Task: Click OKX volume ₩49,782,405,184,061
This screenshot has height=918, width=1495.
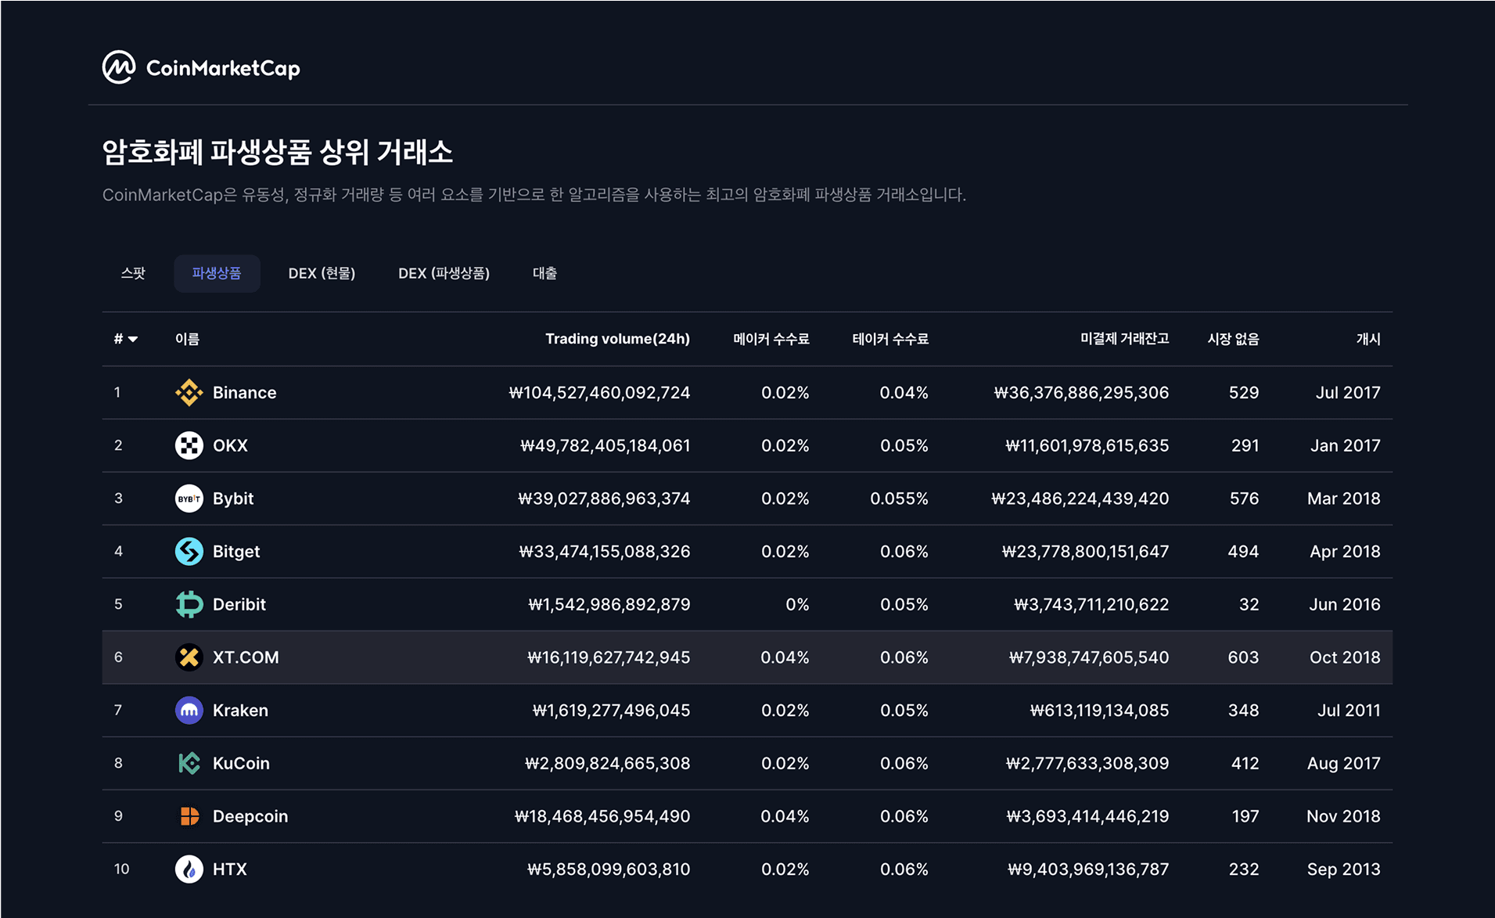Action: tap(606, 445)
